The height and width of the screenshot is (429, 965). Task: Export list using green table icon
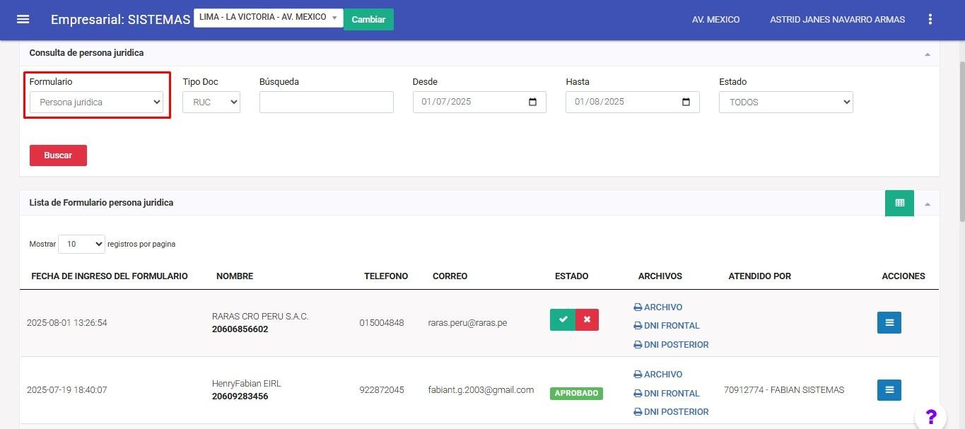(x=899, y=203)
